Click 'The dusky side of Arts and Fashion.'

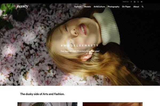42,94
